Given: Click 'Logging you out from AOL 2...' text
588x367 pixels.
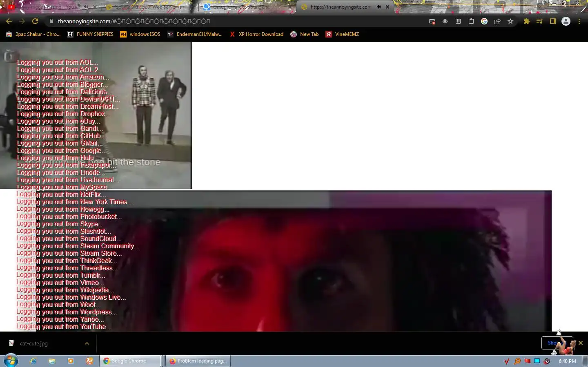Looking at the screenshot, I should 60,70.
